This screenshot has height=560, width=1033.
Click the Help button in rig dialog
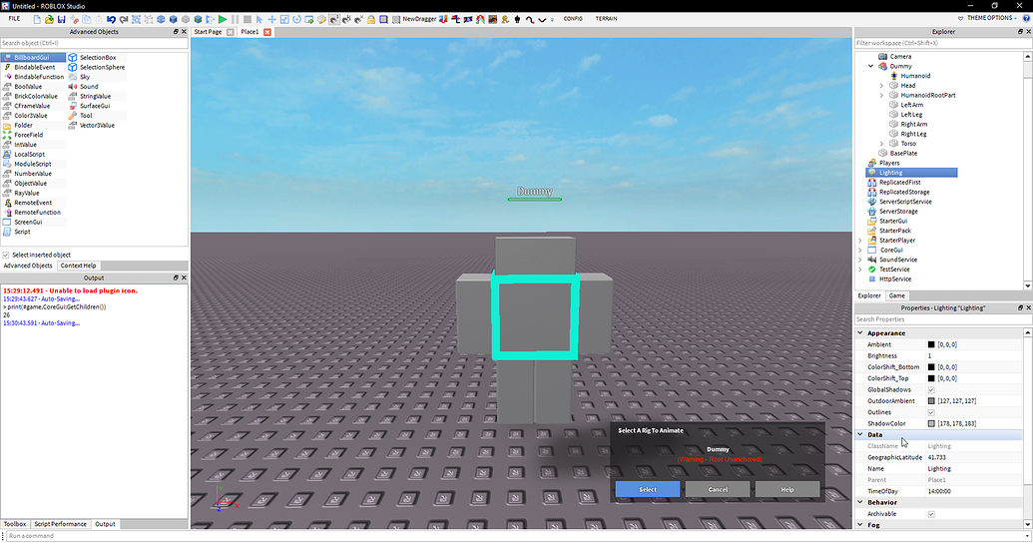[787, 489]
